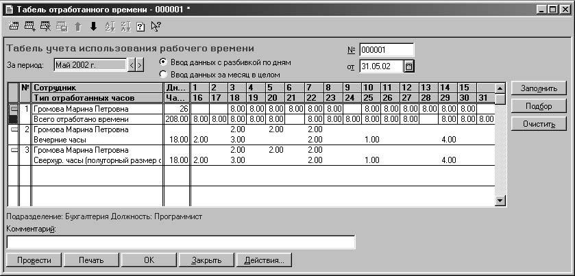This screenshot has width=575, height=276.
Task: Click row 3 marker icon for Сверхур. часы
Action: coord(13,150)
